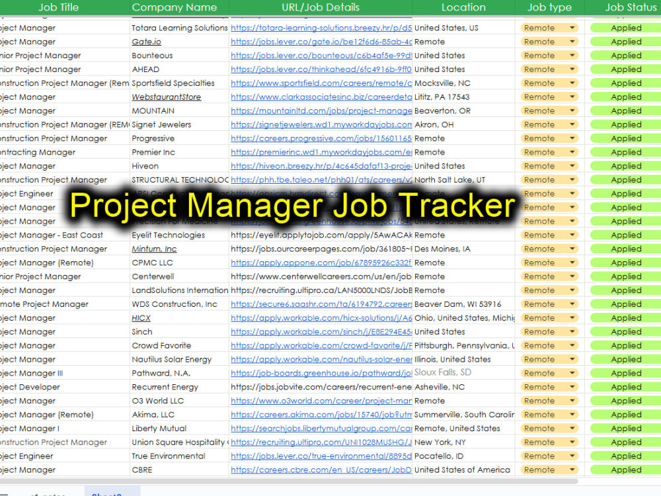This screenshot has width=661, height=496.
Task: Click the 'Pocatello, ID' location cell
Action: click(463, 456)
